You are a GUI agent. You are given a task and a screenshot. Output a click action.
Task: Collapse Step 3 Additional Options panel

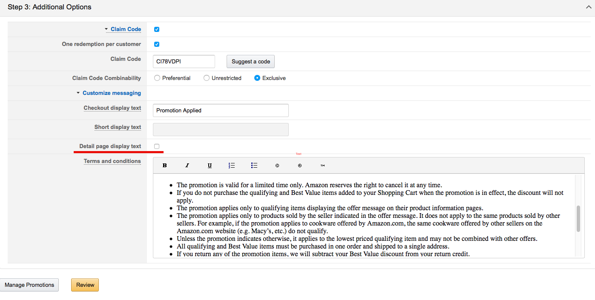[589, 7]
